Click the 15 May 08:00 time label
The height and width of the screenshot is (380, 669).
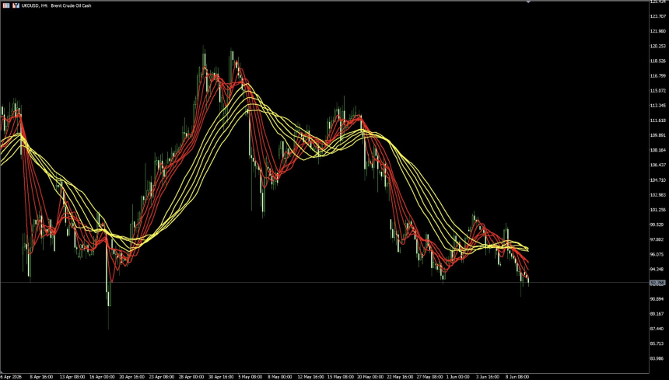point(339,377)
